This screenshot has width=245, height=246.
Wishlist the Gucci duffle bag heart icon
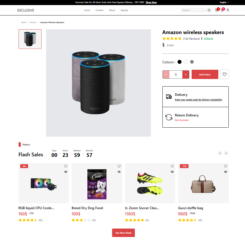click(x=226, y=166)
